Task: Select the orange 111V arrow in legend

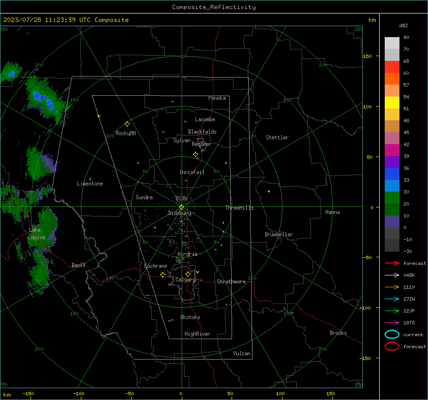Action: (392, 287)
